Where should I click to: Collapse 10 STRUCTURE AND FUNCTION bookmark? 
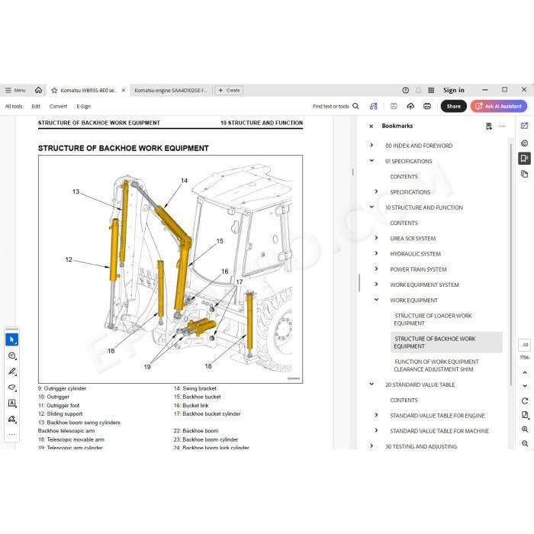point(372,207)
